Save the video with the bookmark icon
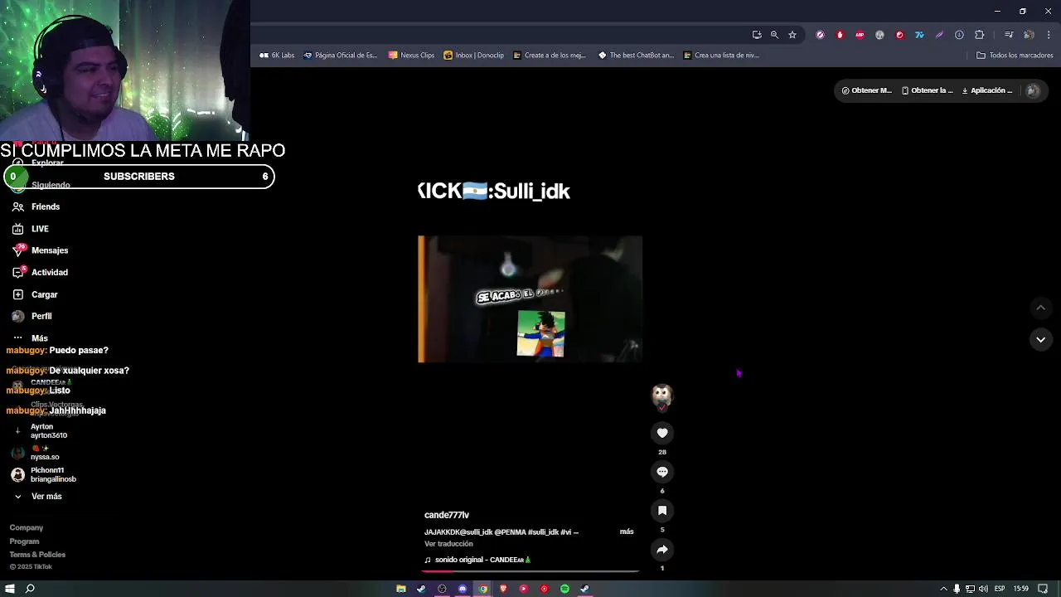The height and width of the screenshot is (597, 1061). [662, 511]
